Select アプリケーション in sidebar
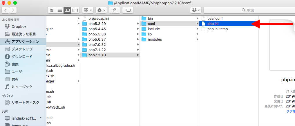The height and width of the screenshot is (126, 295). pyautogui.click(x=23, y=42)
